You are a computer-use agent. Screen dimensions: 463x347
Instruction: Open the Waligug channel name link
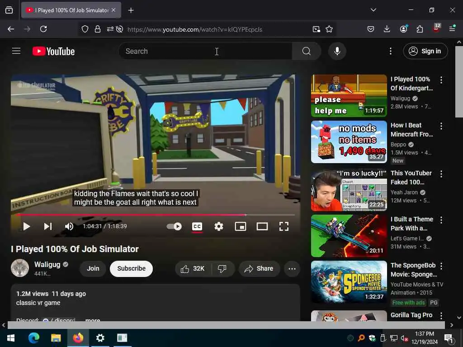pyautogui.click(x=47, y=264)
